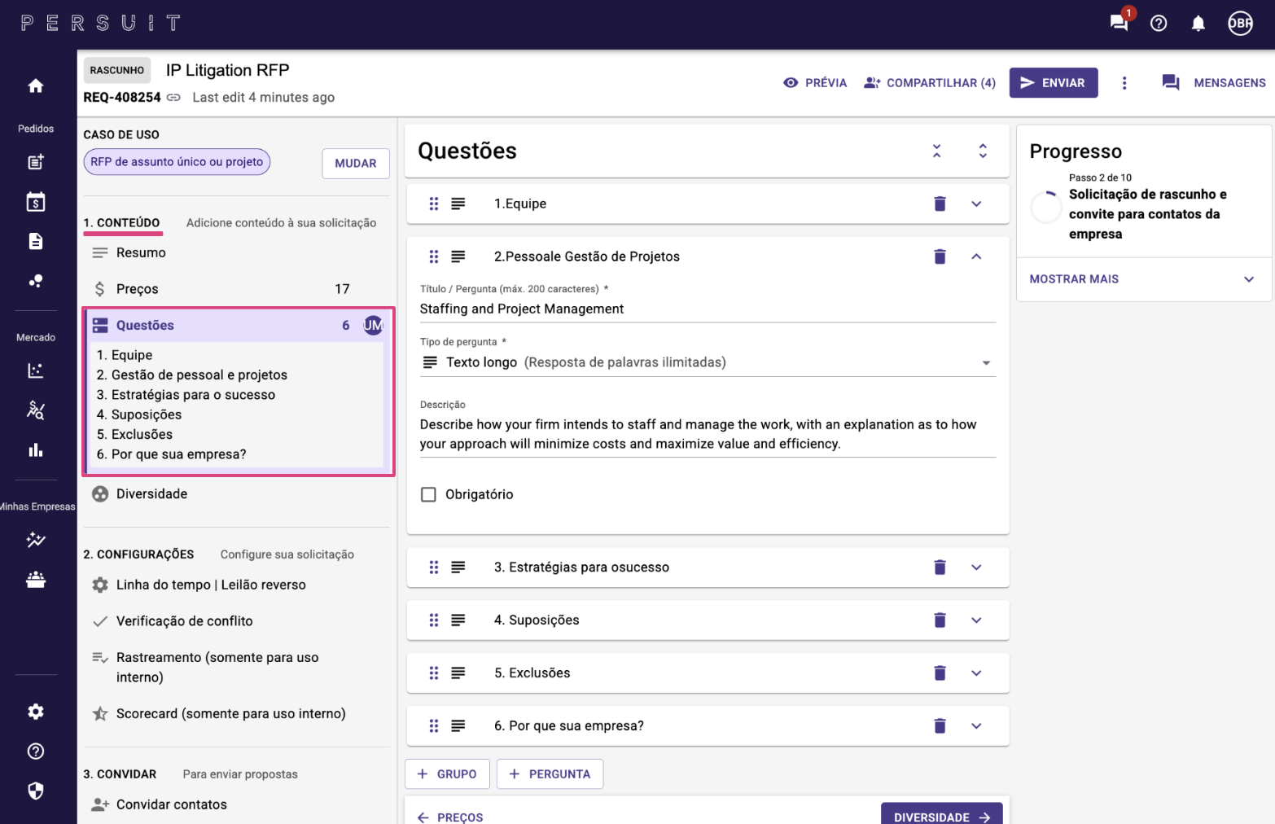Viewport: 1275px width, 824px height.
Task: Delete the 5. Exclusões question
Action: [940, 673]
